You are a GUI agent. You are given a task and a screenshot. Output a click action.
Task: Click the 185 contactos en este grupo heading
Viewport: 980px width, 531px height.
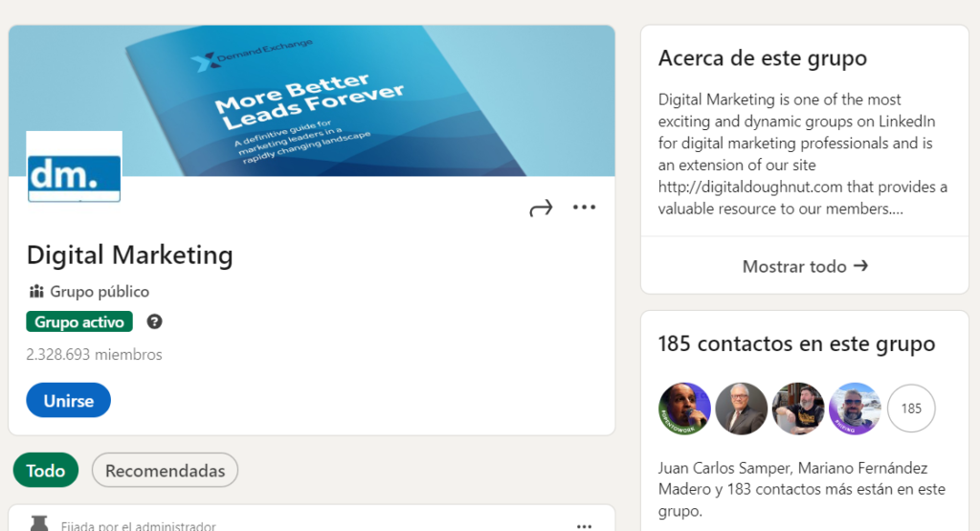pos(797,343)
